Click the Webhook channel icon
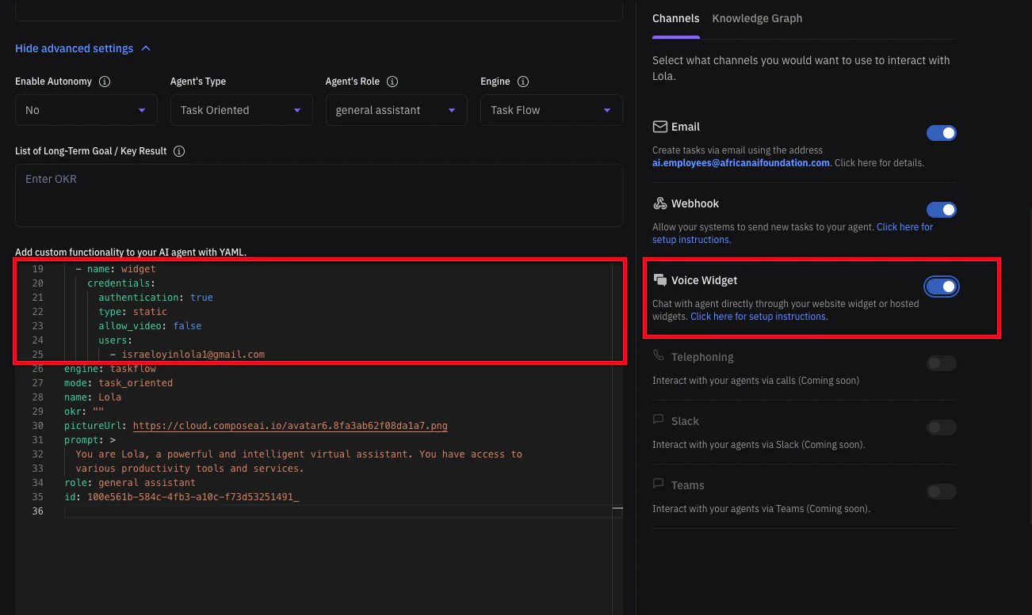The image size is (1032, 615). (x=659, y=203)
